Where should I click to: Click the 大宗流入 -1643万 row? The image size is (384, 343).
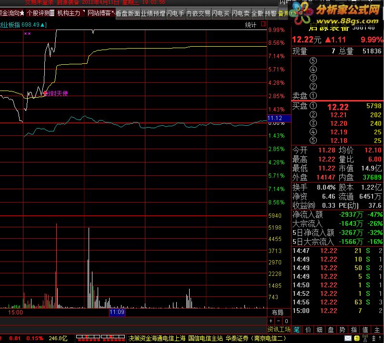coord(337,224)
